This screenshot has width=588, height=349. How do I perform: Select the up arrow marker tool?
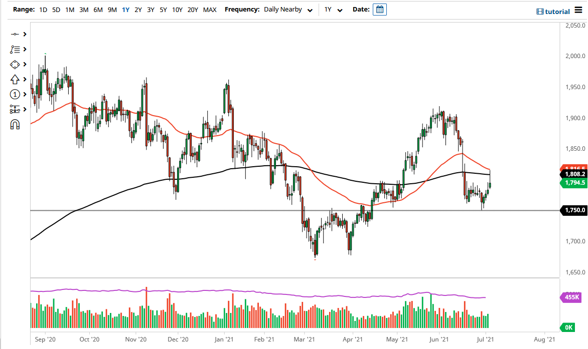[x=15, y=79]
